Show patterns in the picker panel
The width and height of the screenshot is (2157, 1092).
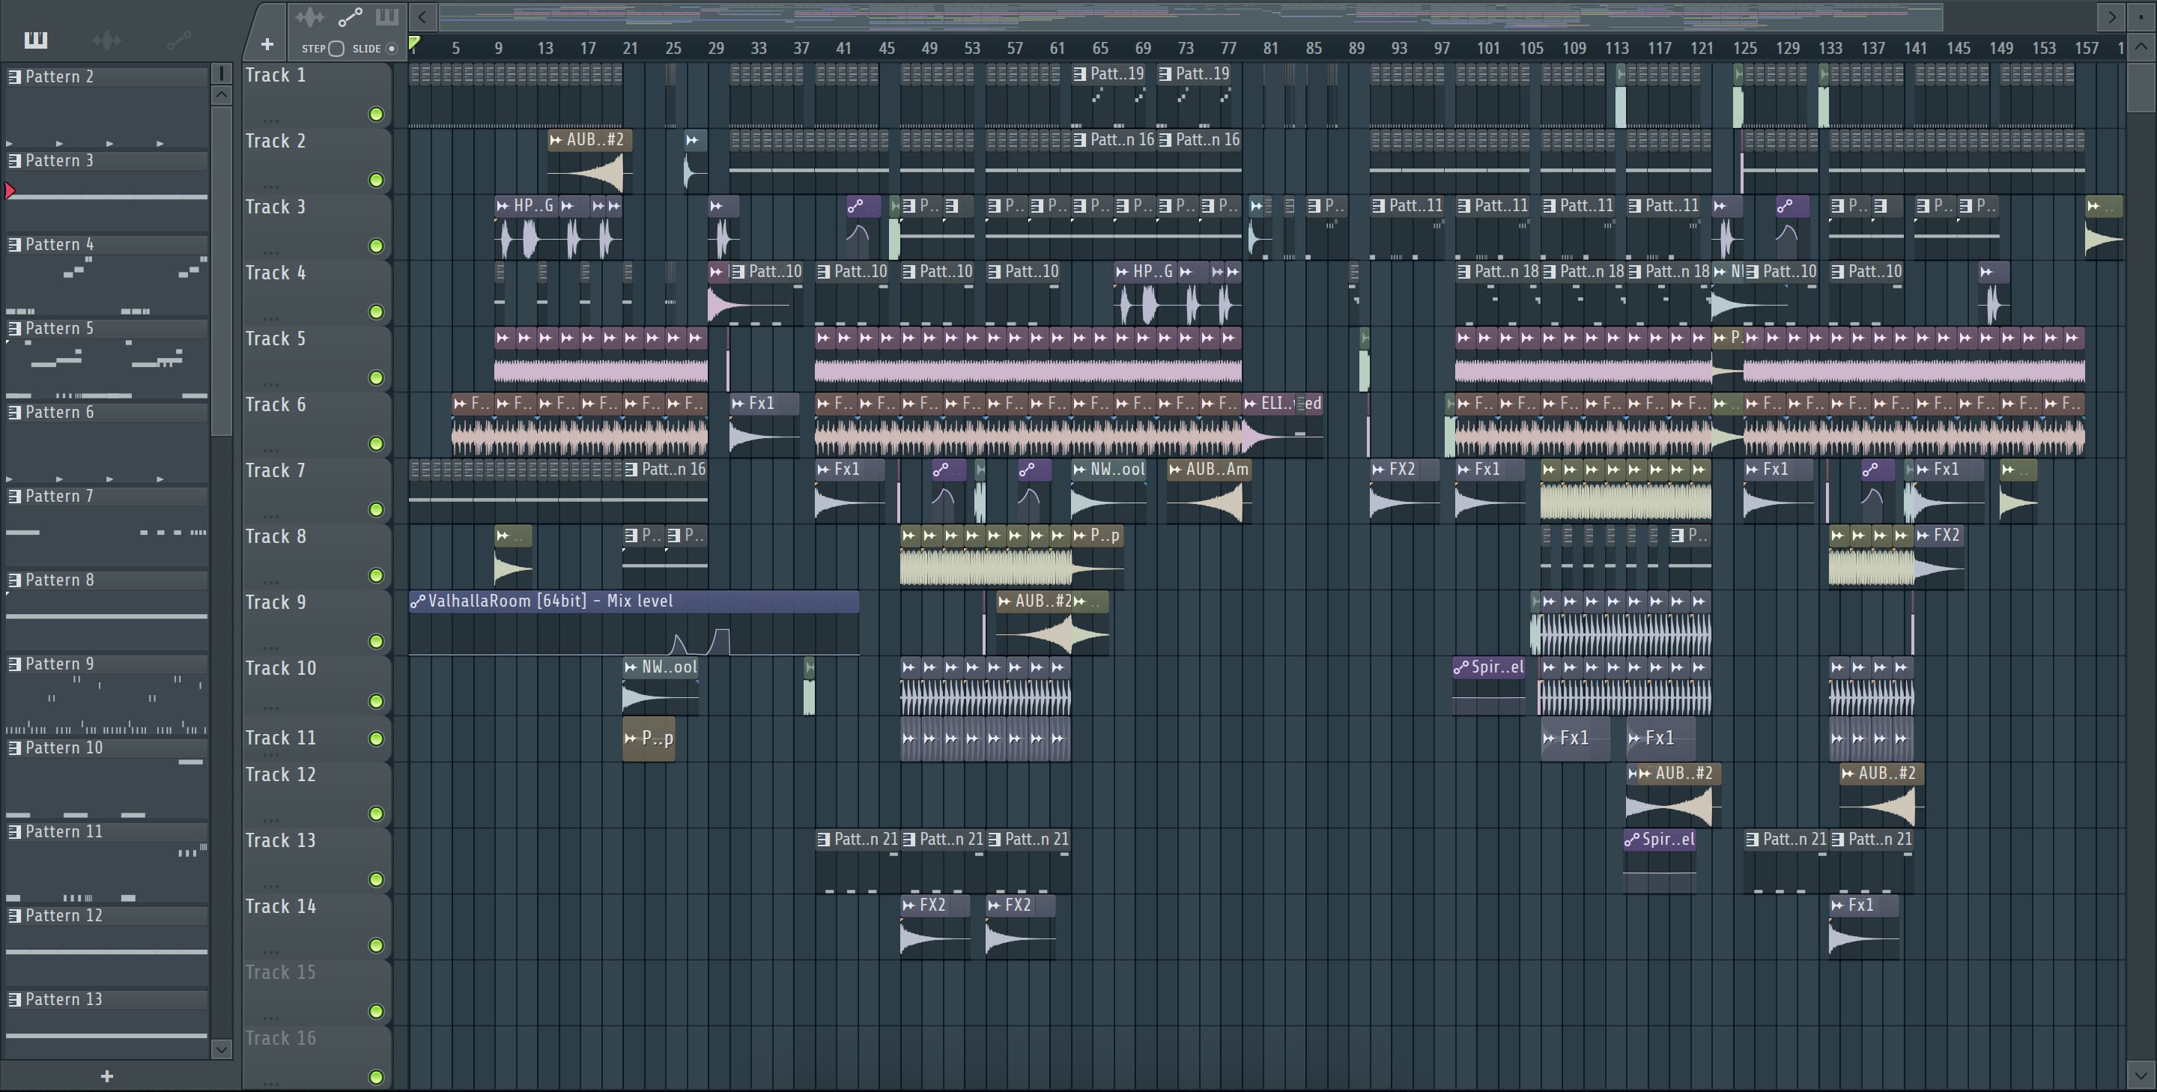click(36, 40)
